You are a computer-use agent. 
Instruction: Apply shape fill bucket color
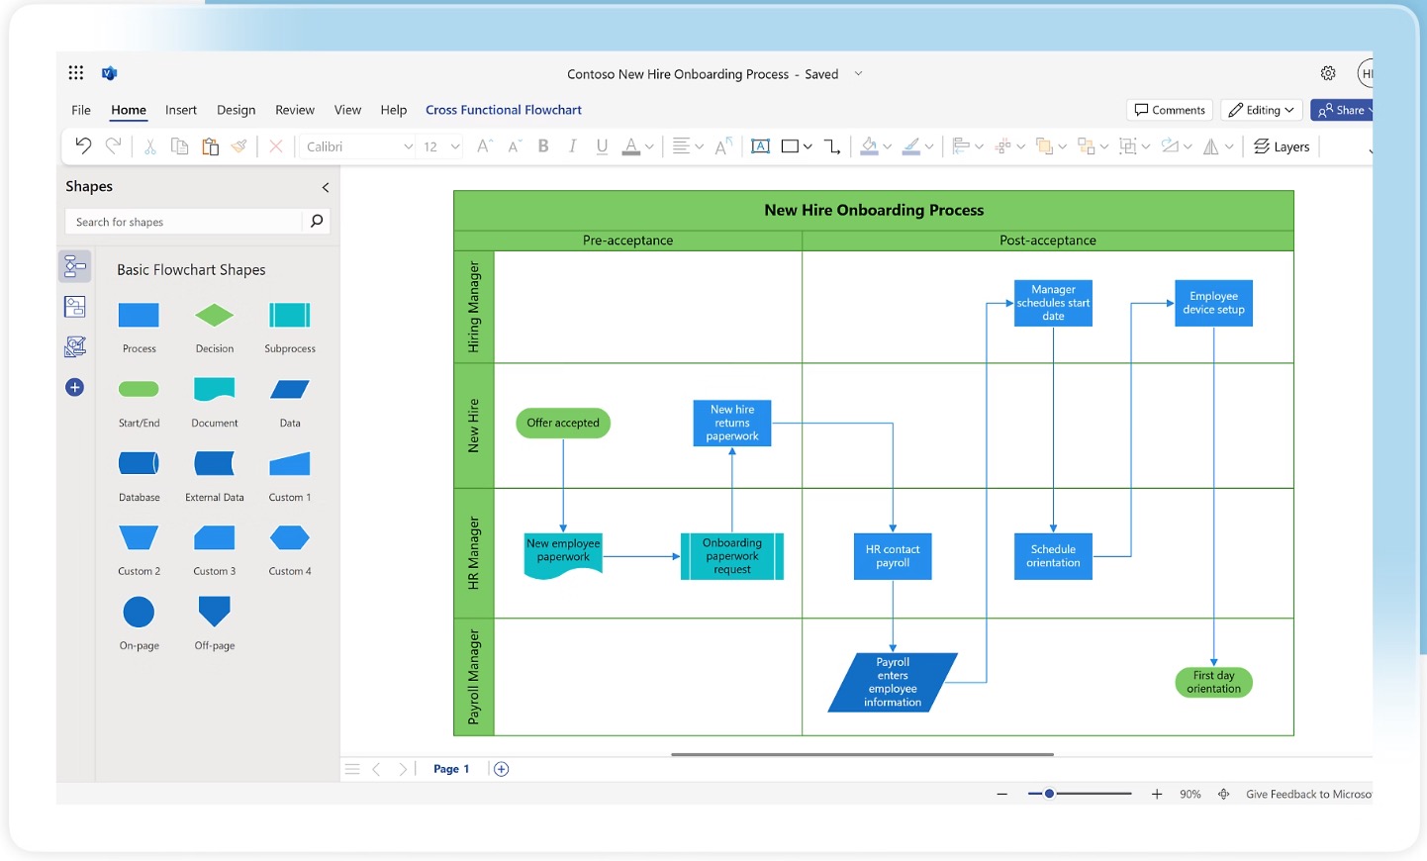tap(869, 146)
